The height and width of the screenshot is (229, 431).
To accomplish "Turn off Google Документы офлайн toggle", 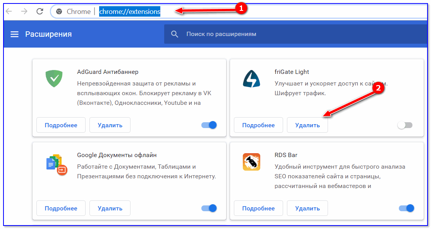I will pyautogui.click(x=209, y=208).
